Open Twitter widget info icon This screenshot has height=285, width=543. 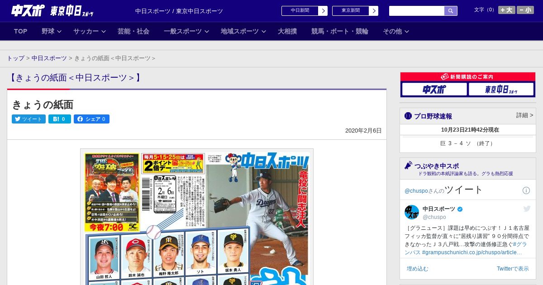(526, 190)
